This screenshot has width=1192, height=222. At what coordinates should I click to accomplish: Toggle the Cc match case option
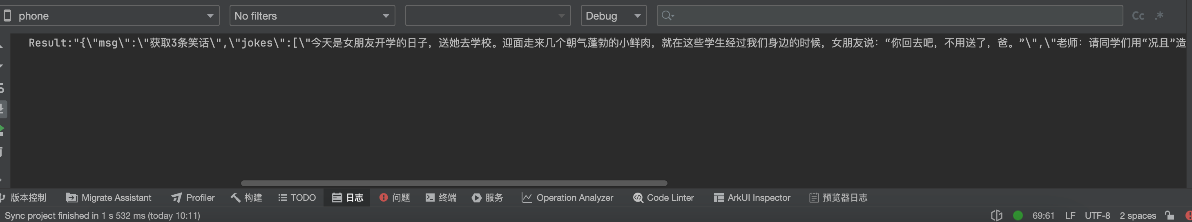coord(1138,16)
